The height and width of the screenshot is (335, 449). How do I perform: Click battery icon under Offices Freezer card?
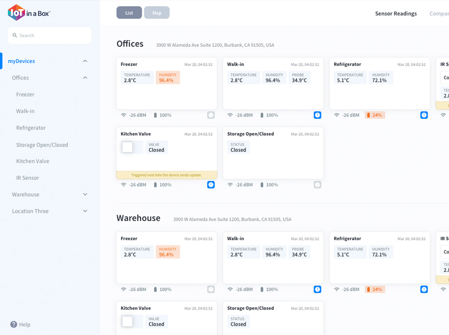(x=155, y=115)
